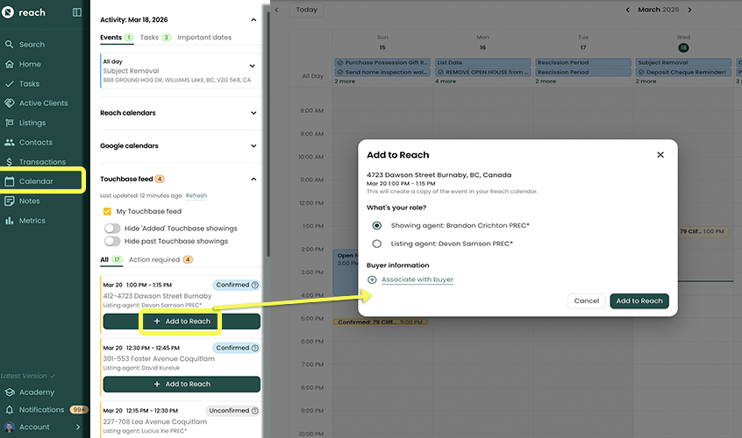Screen dimensions: 742x438
Task: Select Listing agent: Devon Samson PREC* role
Action: [x=377, y=244]
